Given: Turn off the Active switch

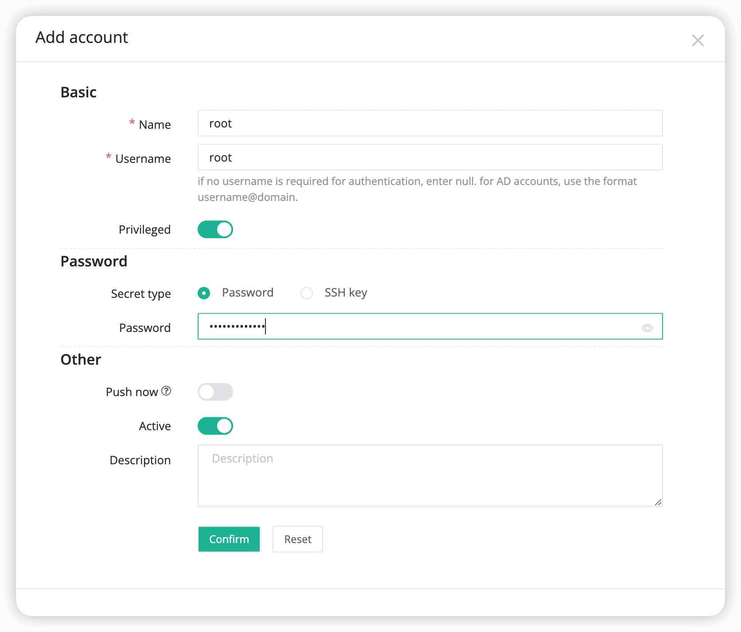Looking at the screenshot, I should (215, 426).
